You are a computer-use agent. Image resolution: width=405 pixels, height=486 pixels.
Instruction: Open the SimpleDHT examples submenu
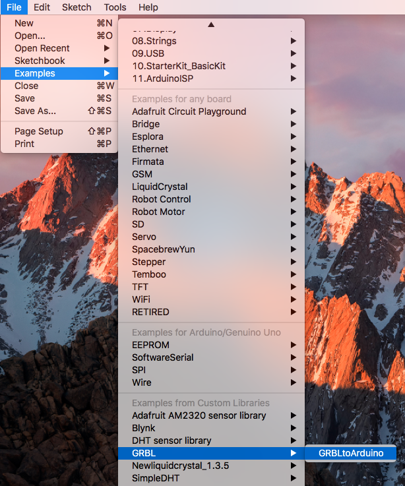[211, 478]
